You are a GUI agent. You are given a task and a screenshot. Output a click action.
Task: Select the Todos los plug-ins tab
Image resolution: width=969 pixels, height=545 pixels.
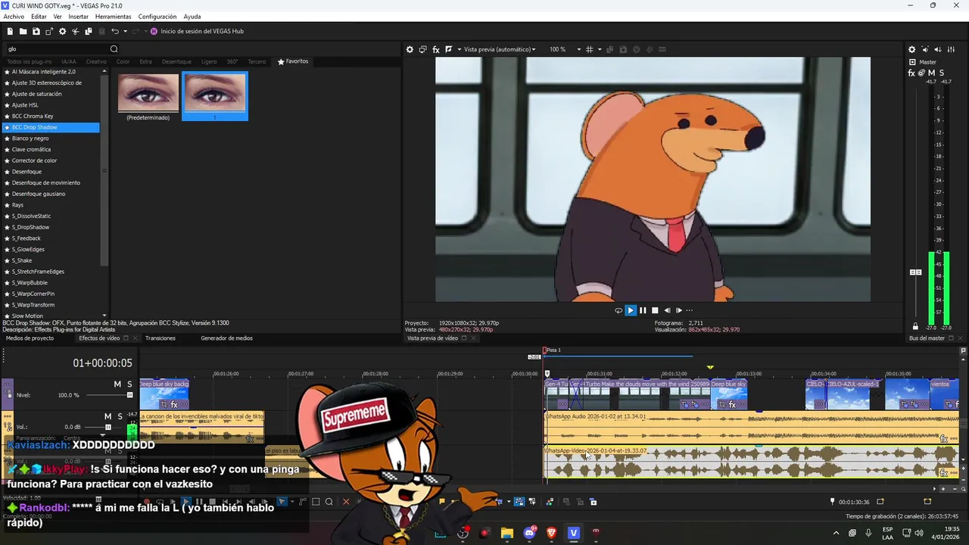click(30, 61)
